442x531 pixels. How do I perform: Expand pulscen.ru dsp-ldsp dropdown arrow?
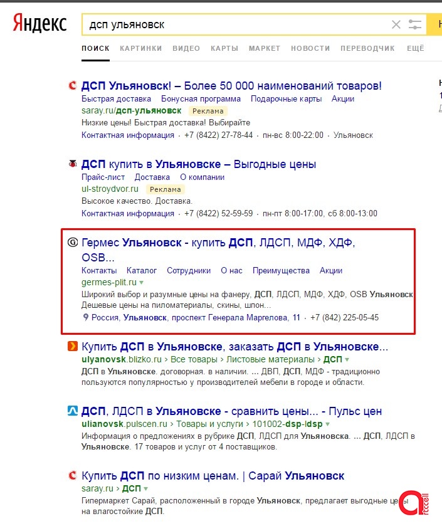[327, 424]
